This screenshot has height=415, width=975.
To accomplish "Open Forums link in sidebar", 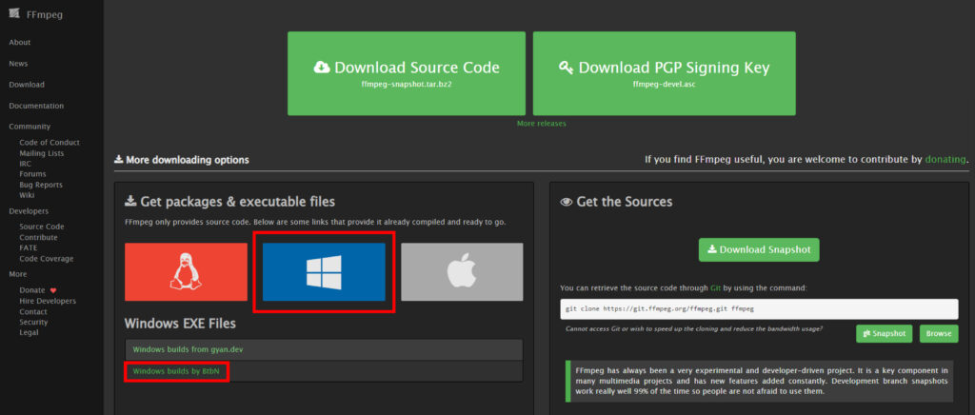I will [x=32, y=174].
